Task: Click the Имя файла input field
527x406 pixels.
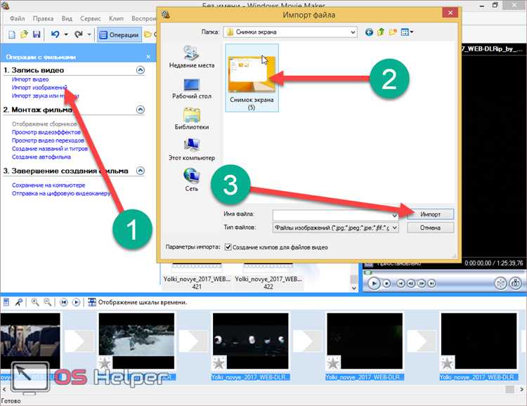Action: [335, 214]
